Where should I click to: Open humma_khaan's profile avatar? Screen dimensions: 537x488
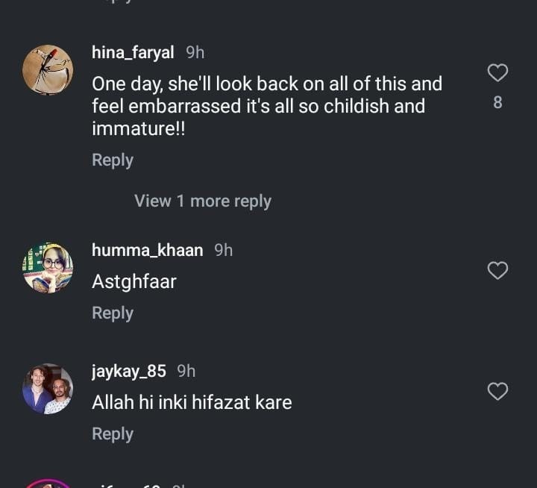[48, 267]
